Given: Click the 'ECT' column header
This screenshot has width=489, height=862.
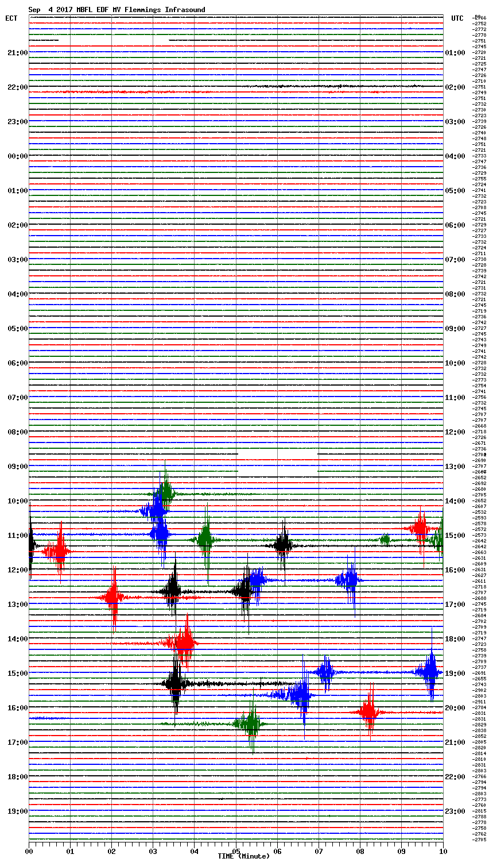Looking at the screenshot, I should (11, 18).
